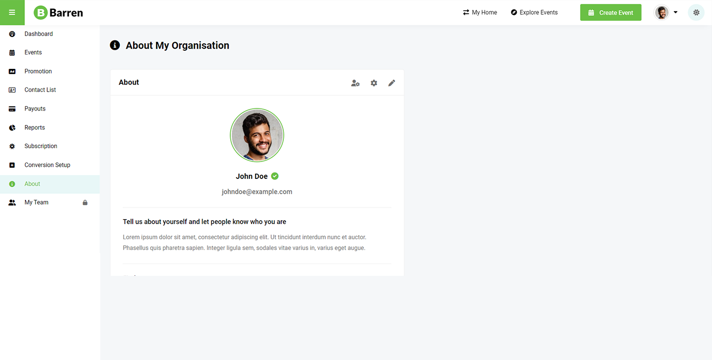Screen dimensions: 712x360
Task: Go to My Home
Action: 480,13
